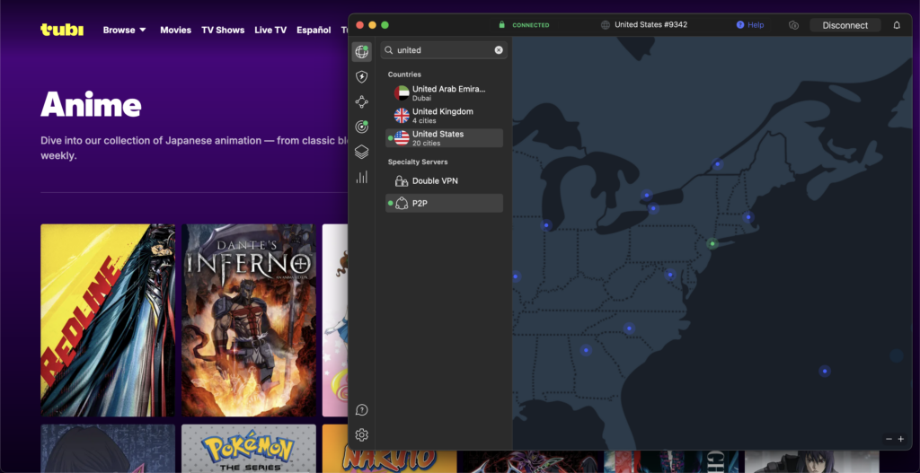Open the globe servers tab in VPN sidebar

tap(361, 51)
